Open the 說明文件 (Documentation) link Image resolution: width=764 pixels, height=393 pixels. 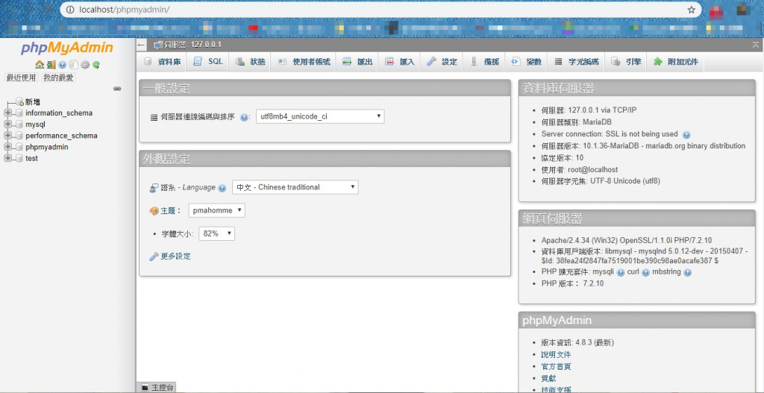pos(556,354)
